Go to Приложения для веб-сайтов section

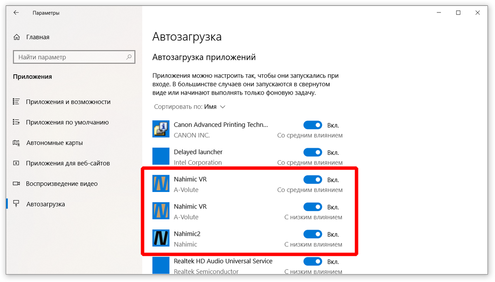(x=68, y=163)
